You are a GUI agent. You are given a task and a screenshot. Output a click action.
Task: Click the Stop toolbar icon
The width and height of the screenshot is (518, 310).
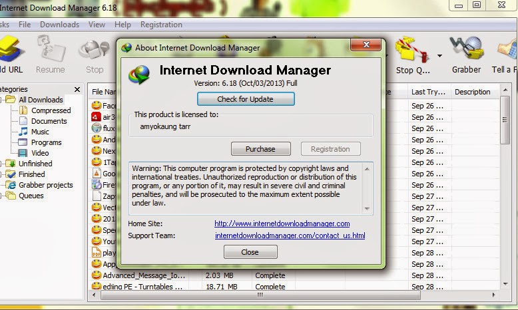[94, 50]
